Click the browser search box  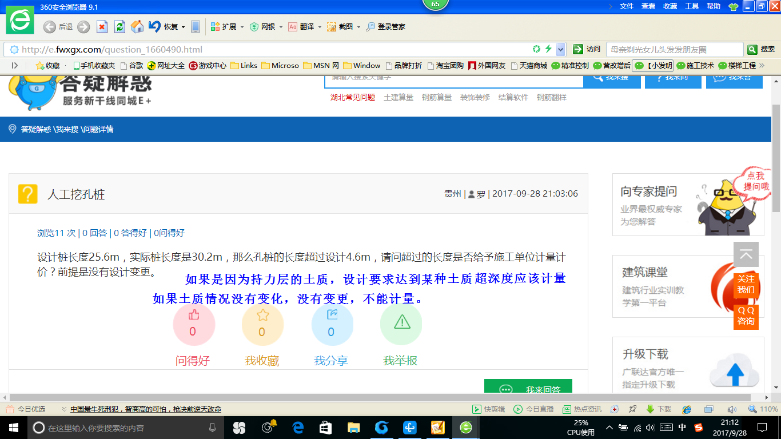(x=675, y=50)
